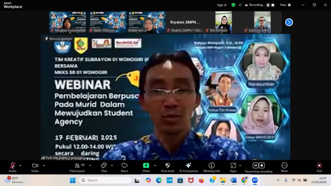The image size is (331, 186).
Task: Show next participants with blue arrow
Action: point(289,22)
